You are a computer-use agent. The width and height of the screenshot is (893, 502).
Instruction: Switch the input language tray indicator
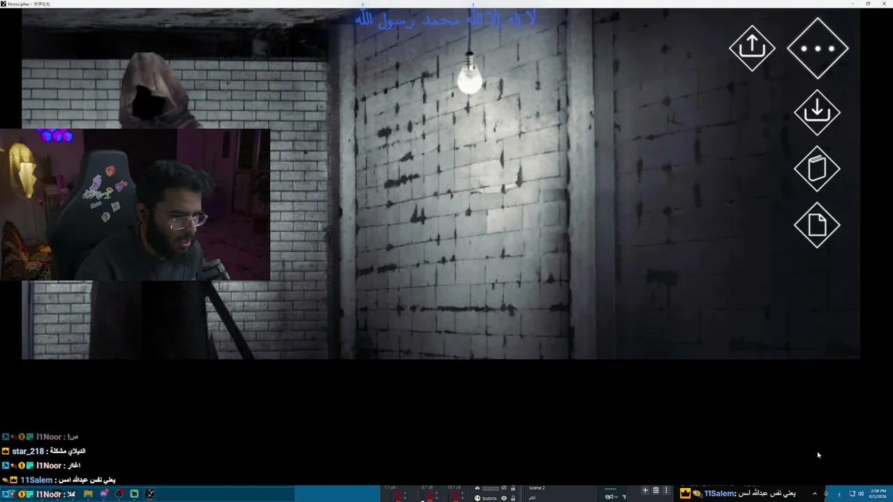(x=839, y=494)
